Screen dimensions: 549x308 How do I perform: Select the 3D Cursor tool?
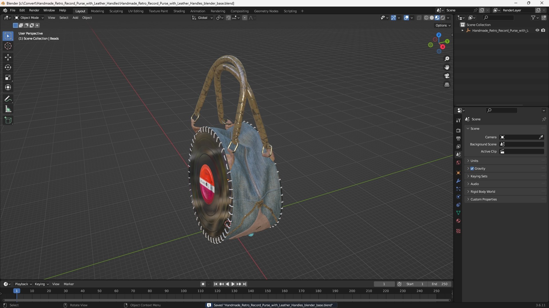8,46
